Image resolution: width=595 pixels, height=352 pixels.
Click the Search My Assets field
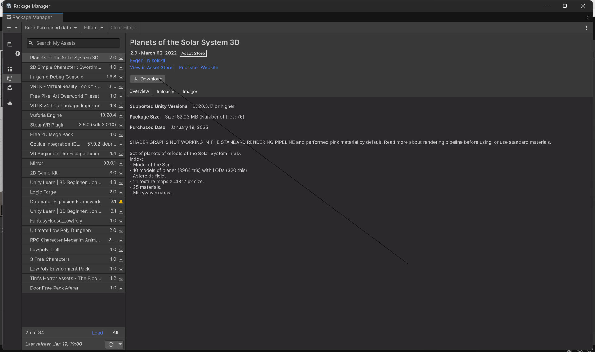pos(73,43)
